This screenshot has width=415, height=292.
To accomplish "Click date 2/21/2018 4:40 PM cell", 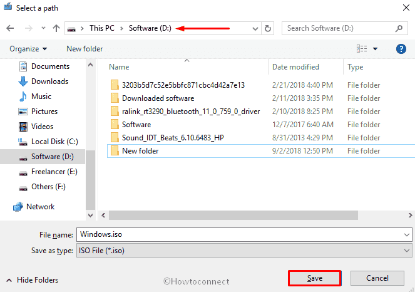I will [302, 85].
